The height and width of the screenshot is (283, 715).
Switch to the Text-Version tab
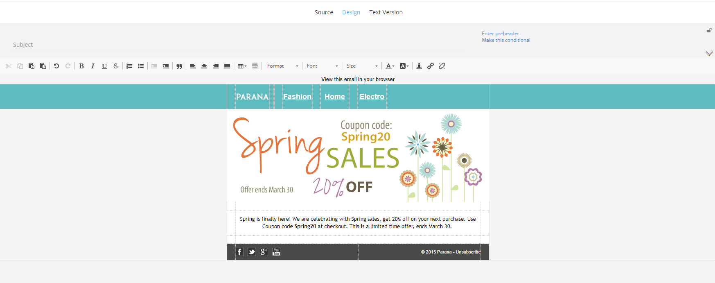tap(386, 12)
